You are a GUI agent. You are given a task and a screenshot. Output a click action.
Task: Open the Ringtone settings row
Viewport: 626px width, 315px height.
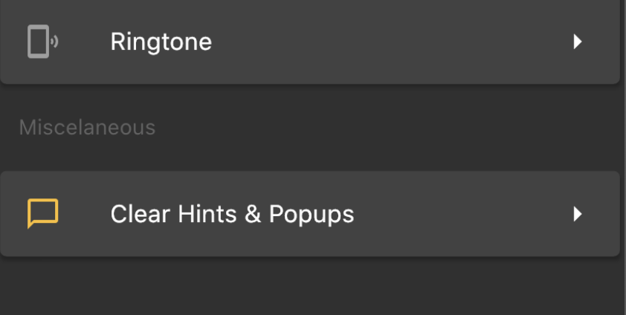coord(309,42)
